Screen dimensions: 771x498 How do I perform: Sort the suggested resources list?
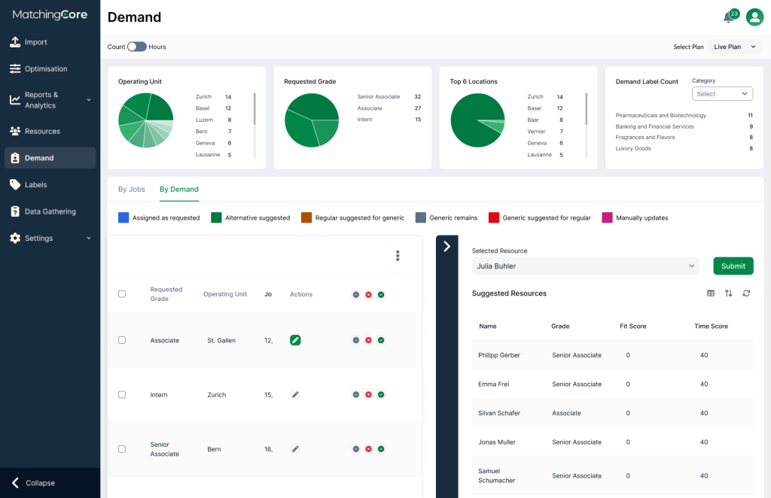(728, 293)
